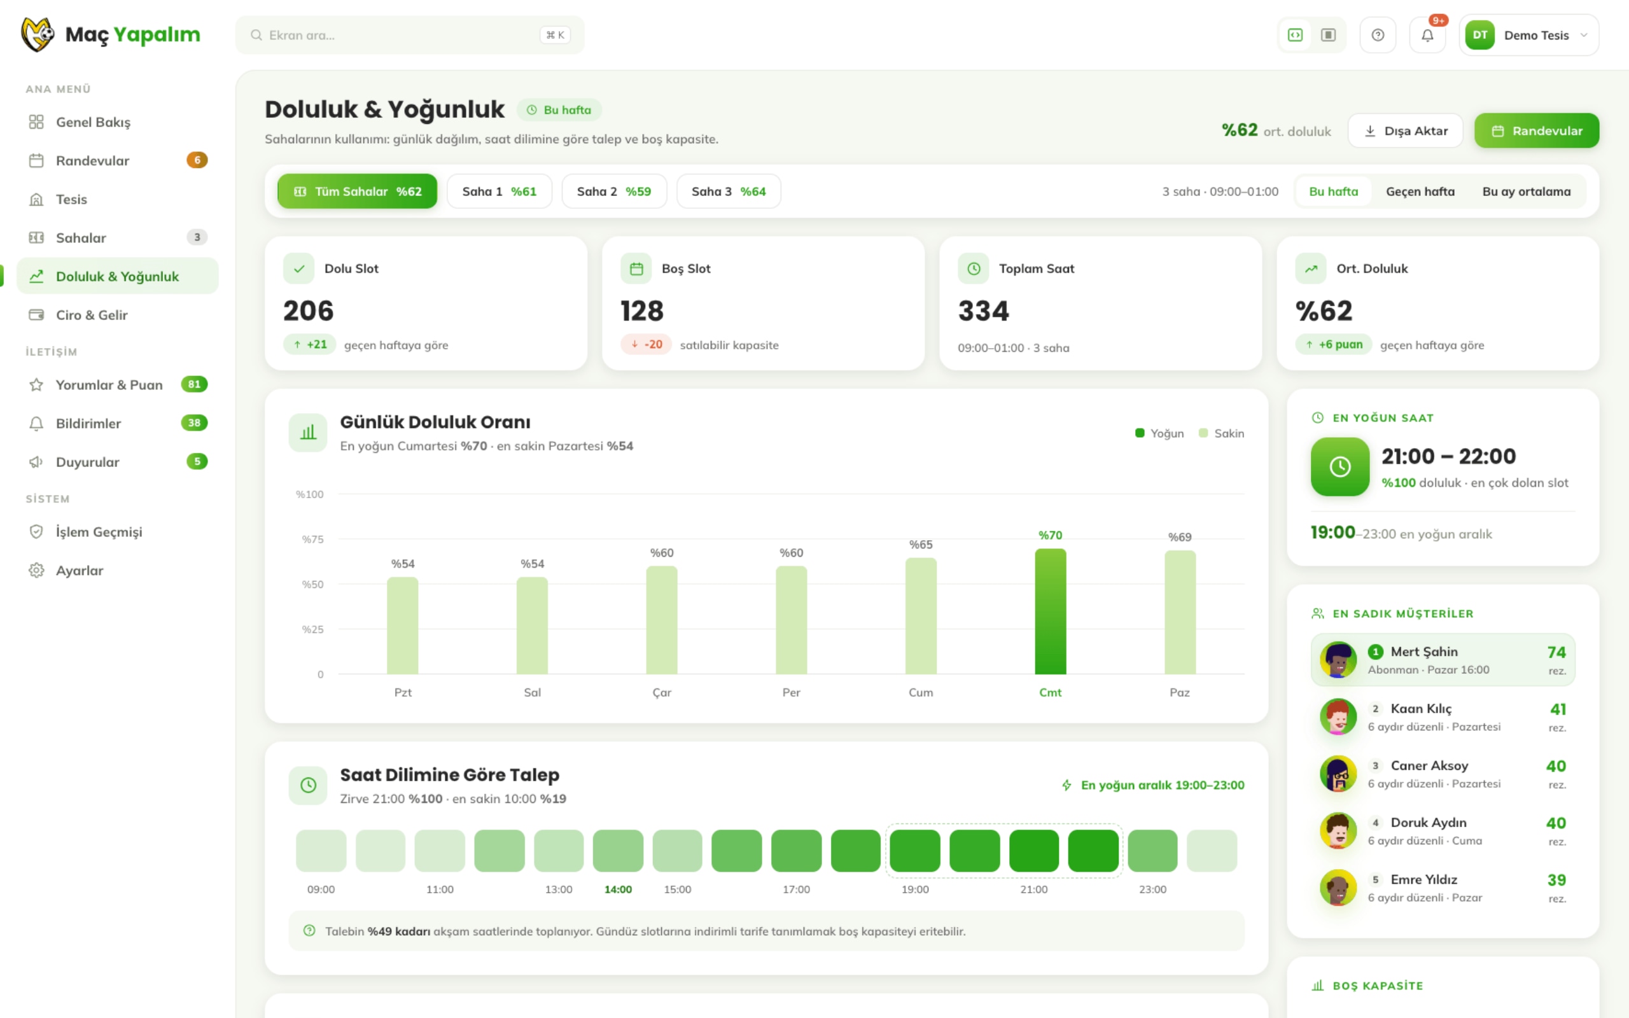Screen dimensions: 1629x1018
Task: Select the 21:00 demand heatmap cell
Action: pos(1034,851)
